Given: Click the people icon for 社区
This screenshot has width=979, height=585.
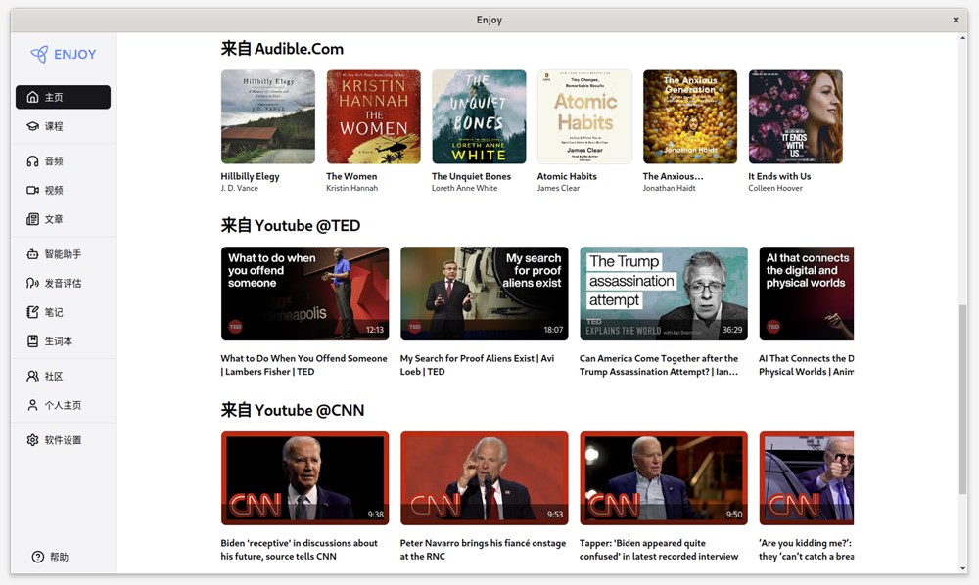Looking at the screenshot, I should coord(32,376).
